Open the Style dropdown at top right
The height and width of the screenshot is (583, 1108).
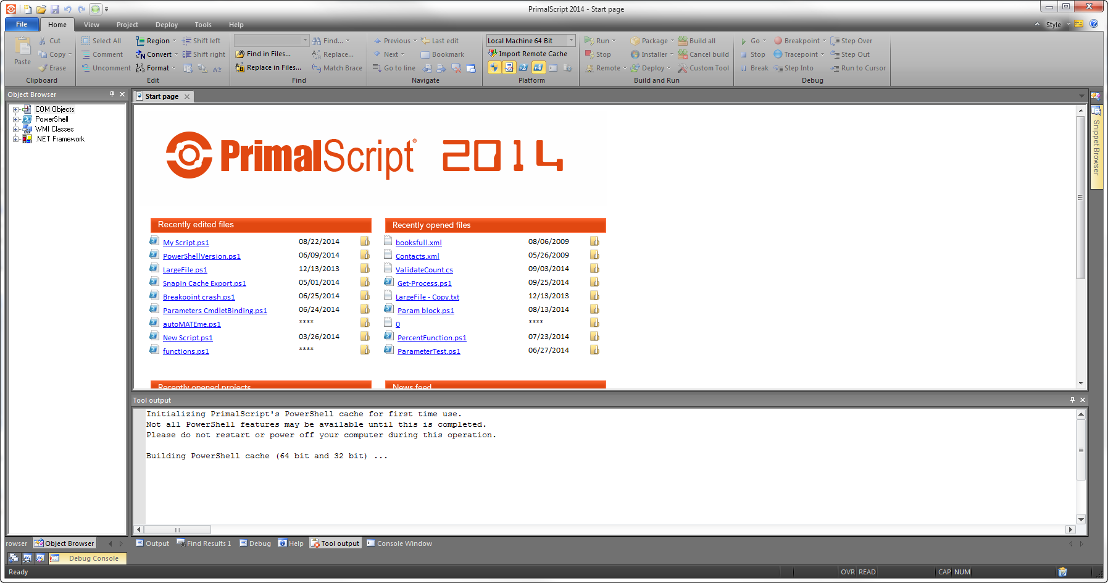[x=1058, y=25]
